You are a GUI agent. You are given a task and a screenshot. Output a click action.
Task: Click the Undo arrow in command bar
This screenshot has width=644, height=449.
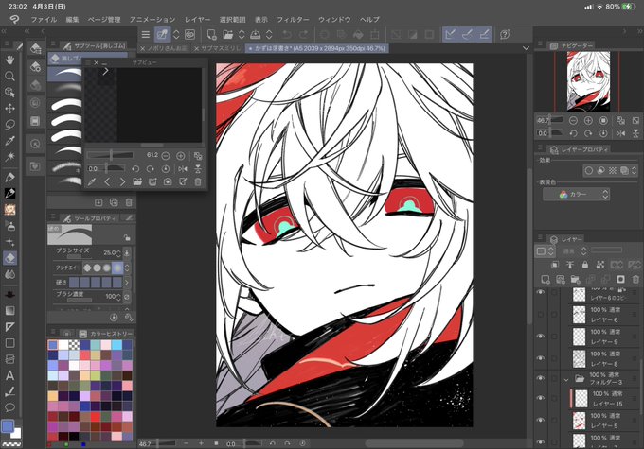click(287, 35)
